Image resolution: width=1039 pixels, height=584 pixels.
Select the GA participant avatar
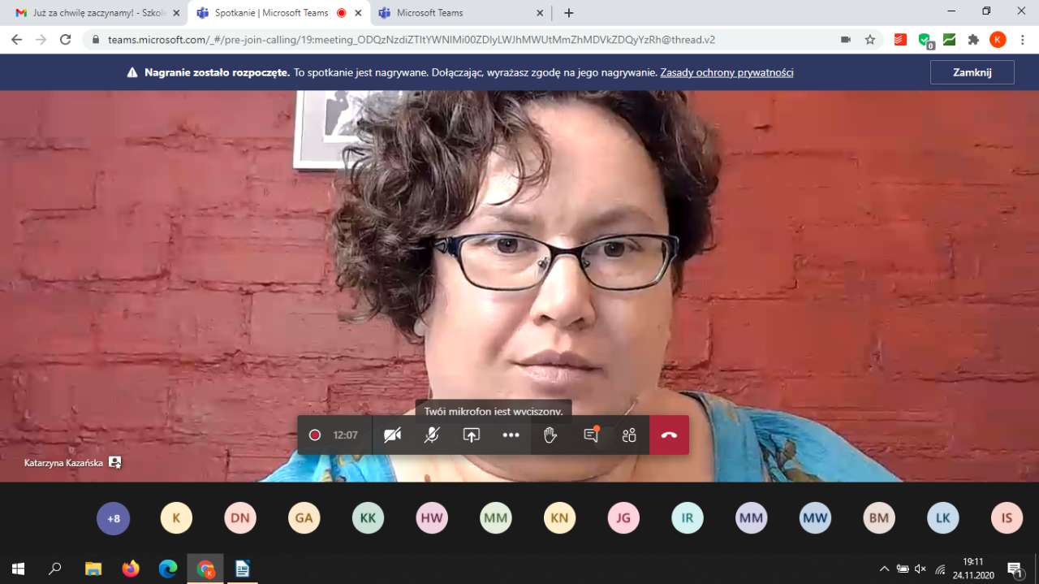tap(304, 518)
